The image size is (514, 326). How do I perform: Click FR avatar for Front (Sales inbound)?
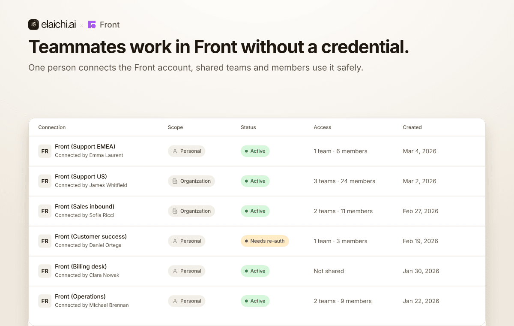point(45,211)
